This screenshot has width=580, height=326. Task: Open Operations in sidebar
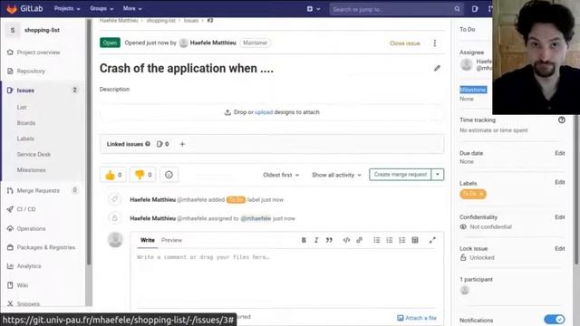(31, 229)
